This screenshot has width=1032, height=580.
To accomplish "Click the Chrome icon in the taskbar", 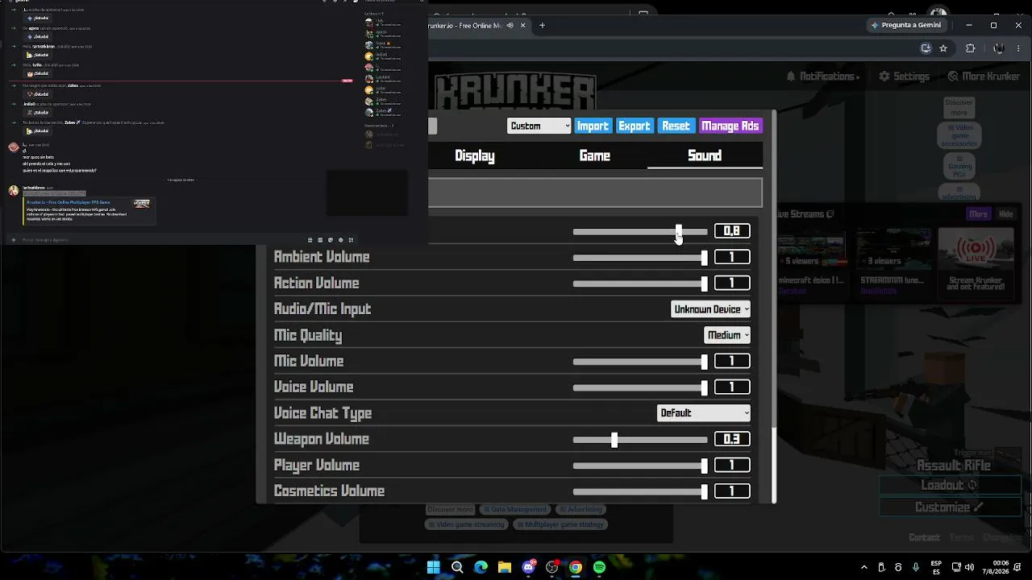I will coord(576,567).
